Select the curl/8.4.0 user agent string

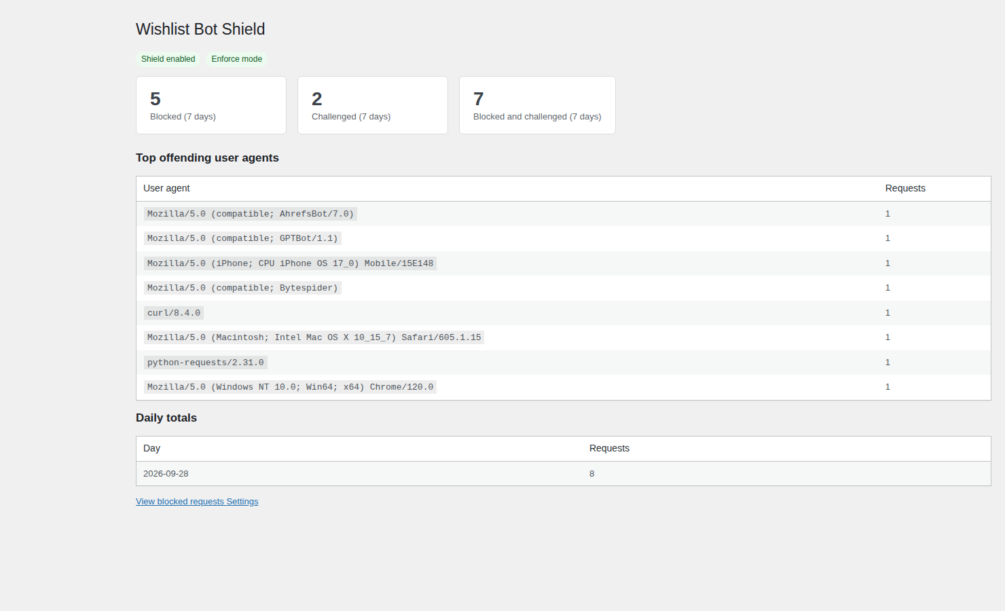click(x=174, y=313)
